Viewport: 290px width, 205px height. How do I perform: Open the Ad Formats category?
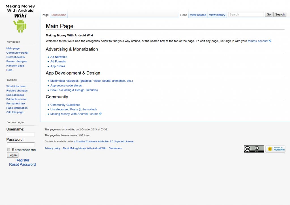[58, 61]
